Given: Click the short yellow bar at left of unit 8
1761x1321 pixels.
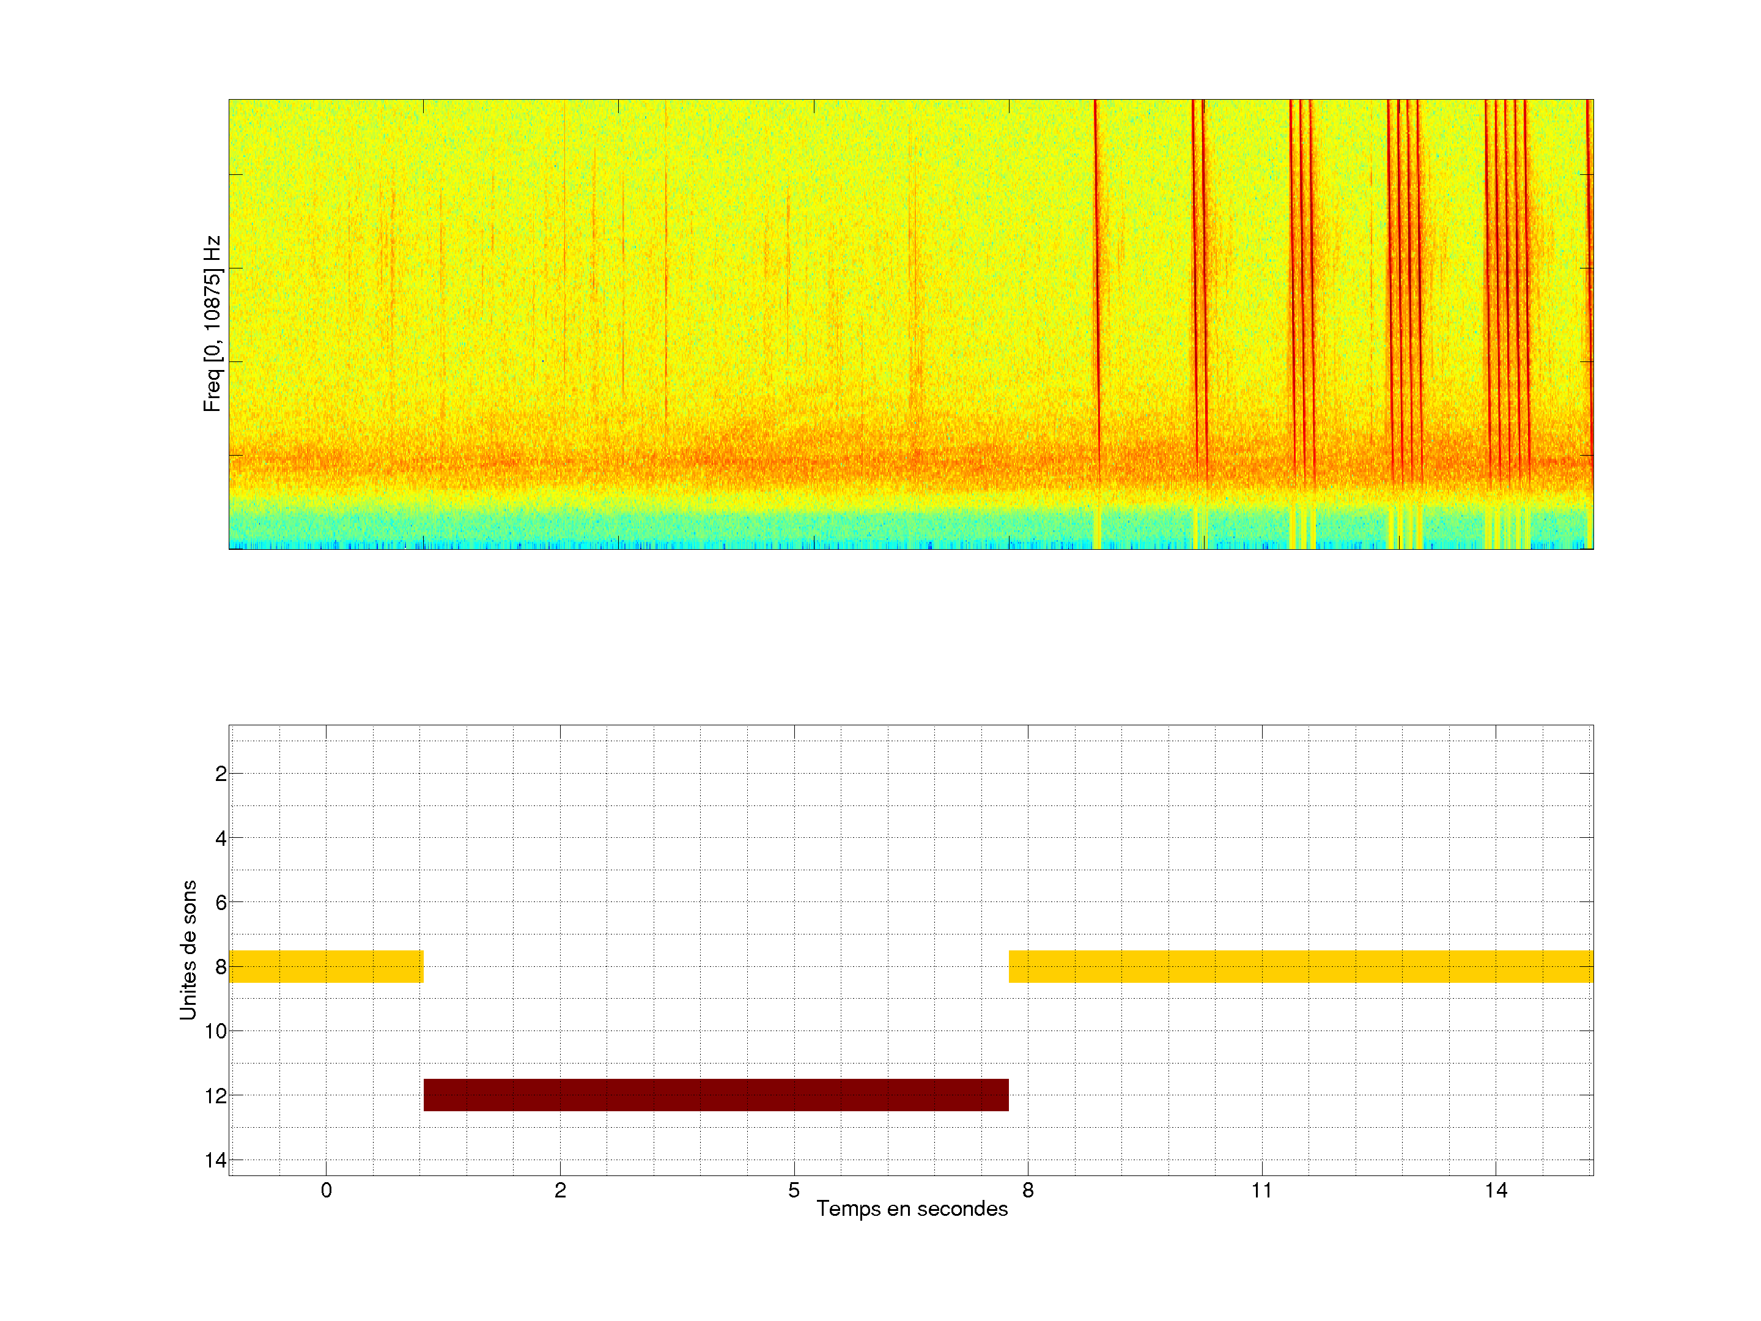Looking at the screenshot, I should click(326, 966).
